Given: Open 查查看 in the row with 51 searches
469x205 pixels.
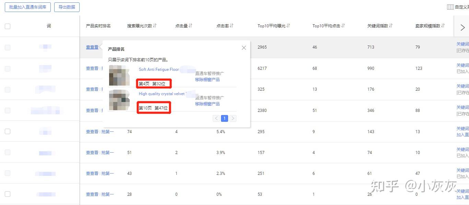Looking at the screenshot, I should click(92, 153).
